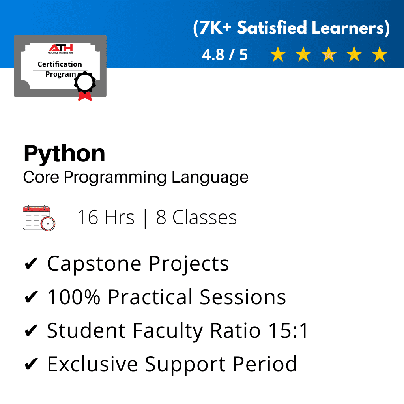
Task: Click the Core Programming Language subtitle
Action: point(136,177)
